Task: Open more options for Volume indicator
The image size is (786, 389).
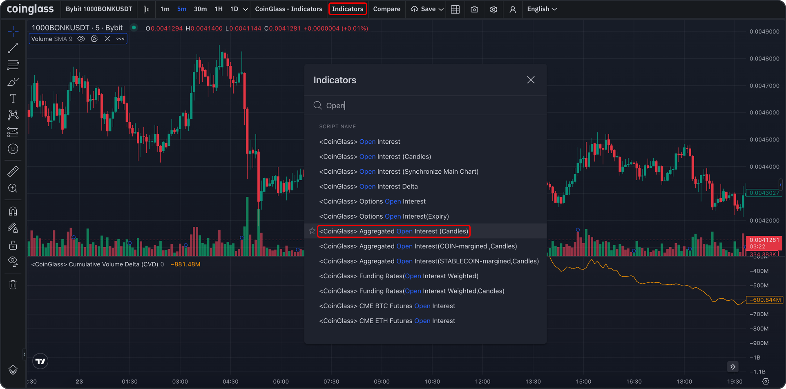Action: (121, 39)
